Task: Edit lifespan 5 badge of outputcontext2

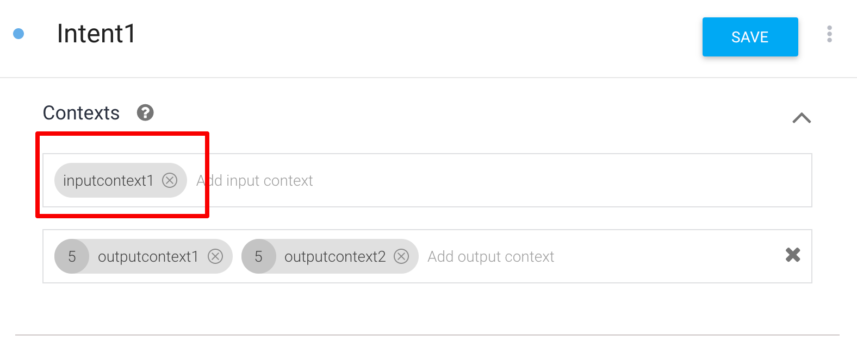Action: 258,256
